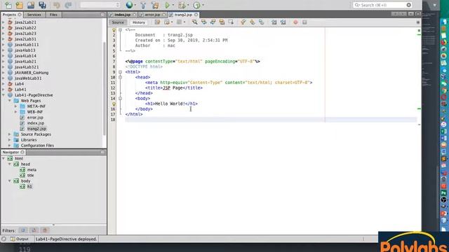The image size is (449, 252).
Task: Select the trang2.jsp editor tab
Action: [x=183, y=15]
